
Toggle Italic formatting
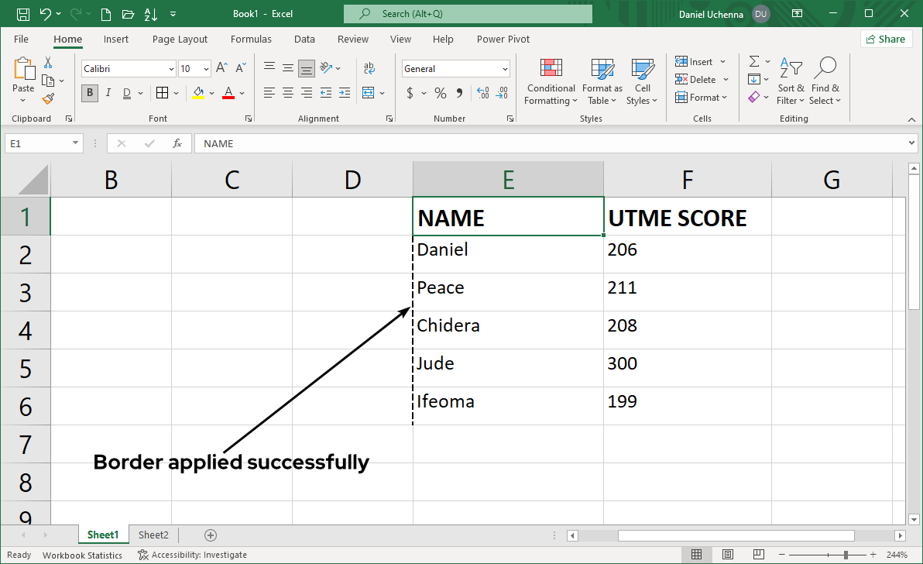pyautogui.click(x=108, y=93)
